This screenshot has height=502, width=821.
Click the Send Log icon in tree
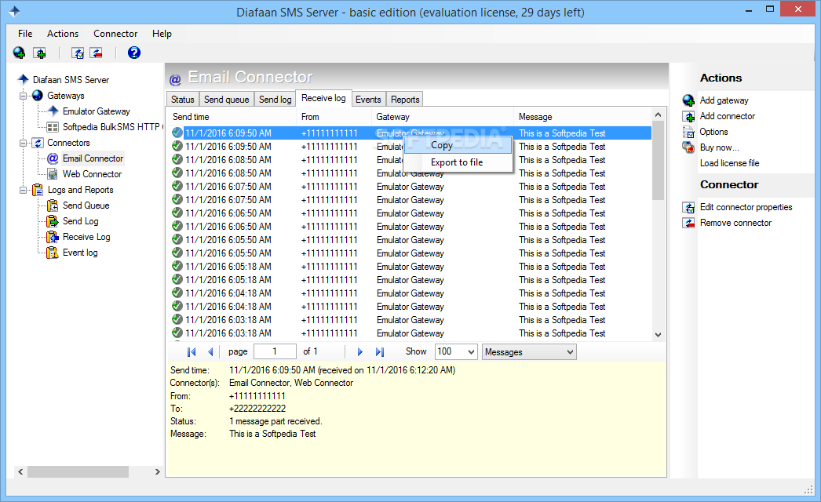tap(53, 221)
